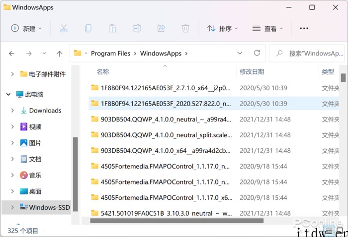Sort by the 类型 column header
This screenshot has height=237, width=348.
point(328,72)
